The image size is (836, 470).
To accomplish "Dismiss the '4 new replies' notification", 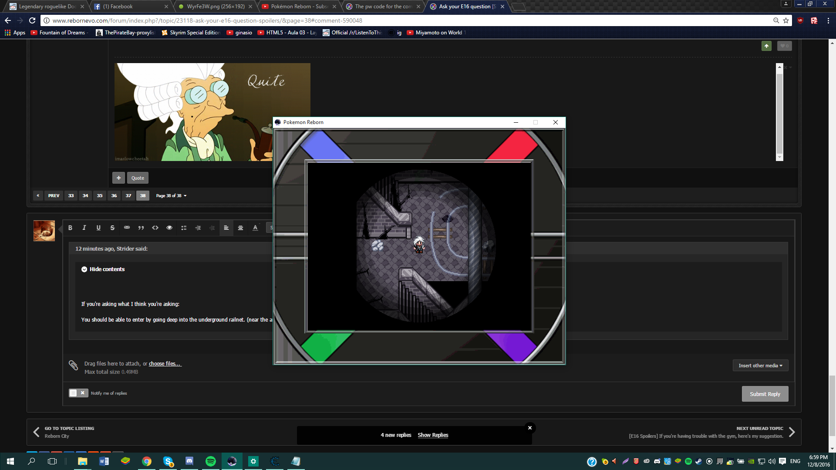I will (530, 428).
